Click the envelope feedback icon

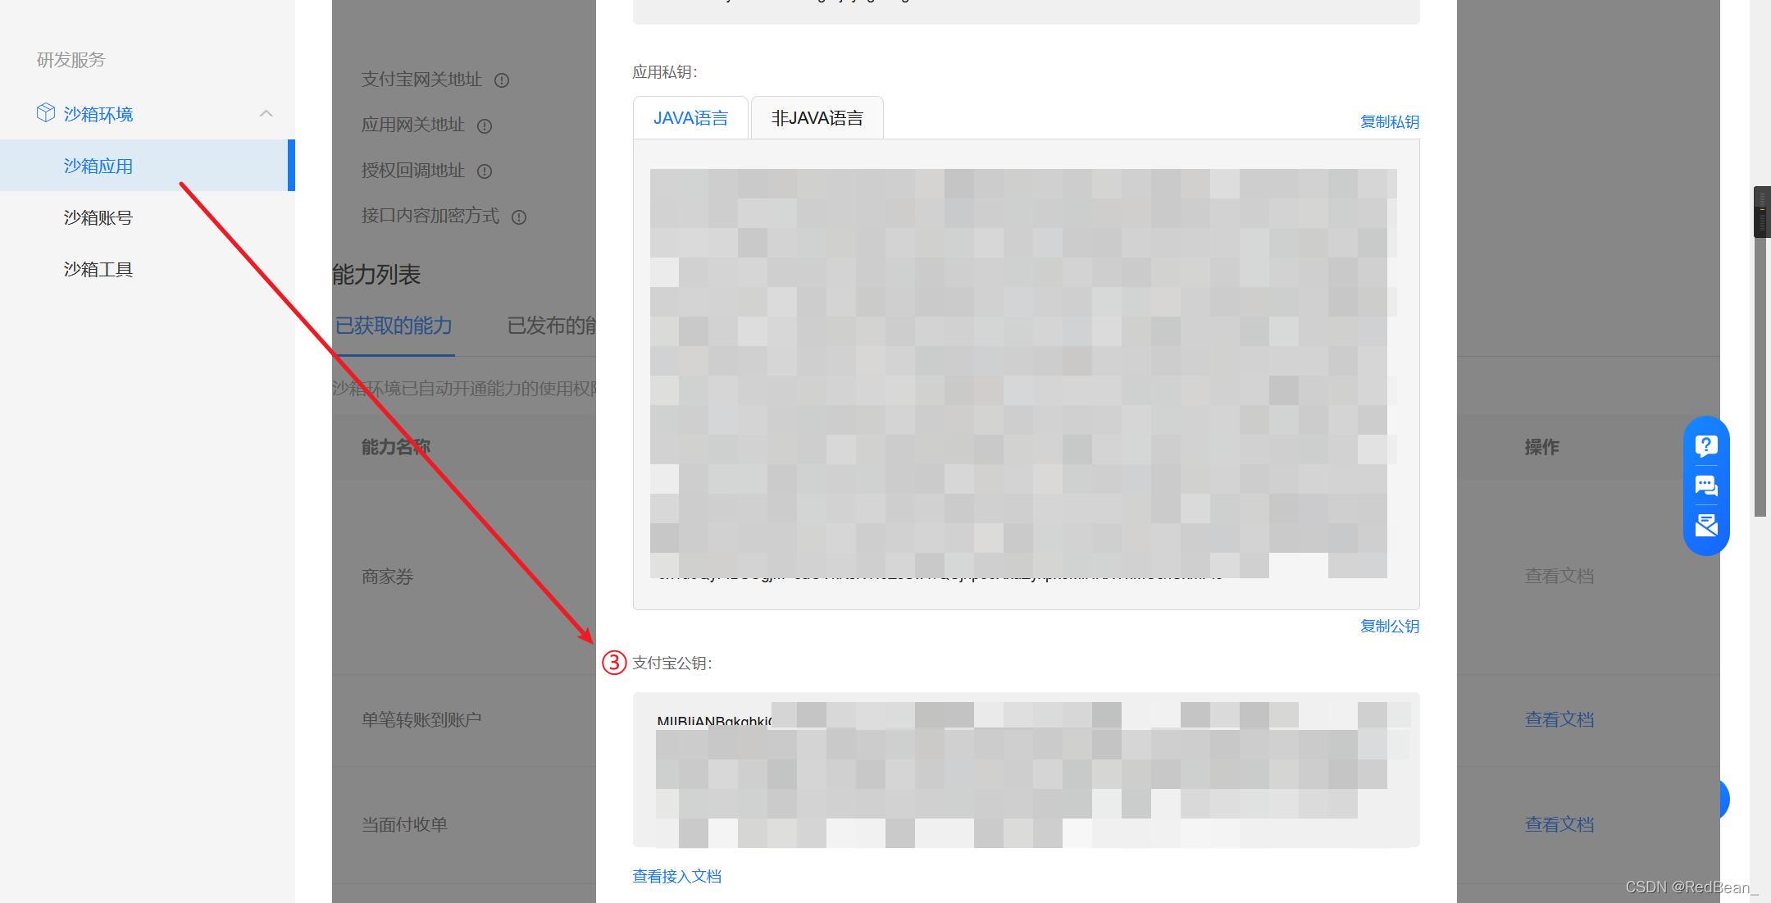[x=1706, y=525]
